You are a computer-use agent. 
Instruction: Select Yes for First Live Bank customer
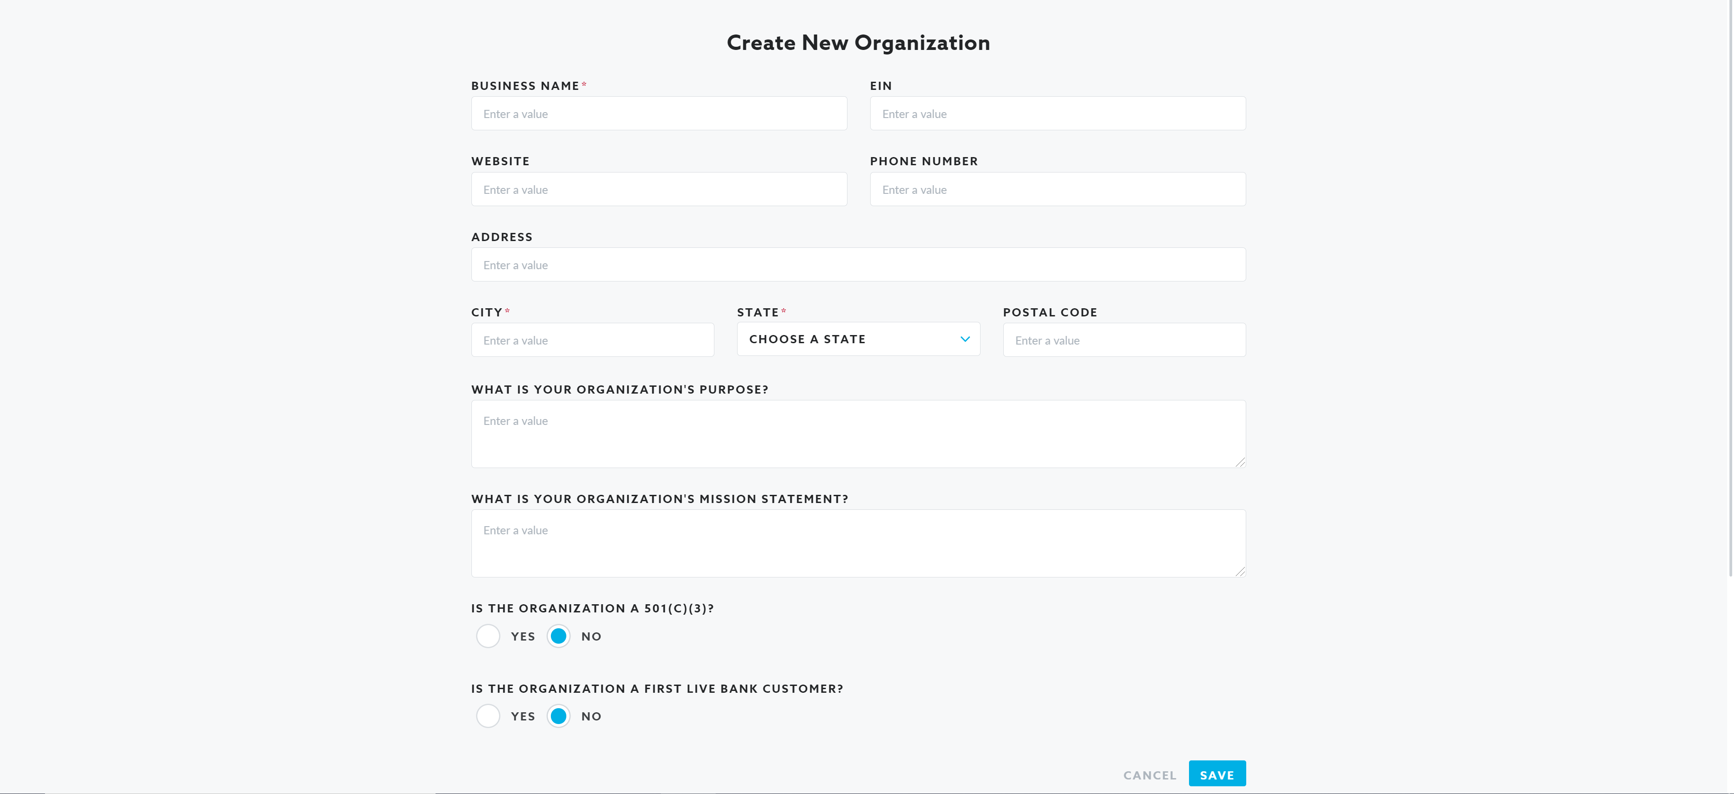coord(488,716)
